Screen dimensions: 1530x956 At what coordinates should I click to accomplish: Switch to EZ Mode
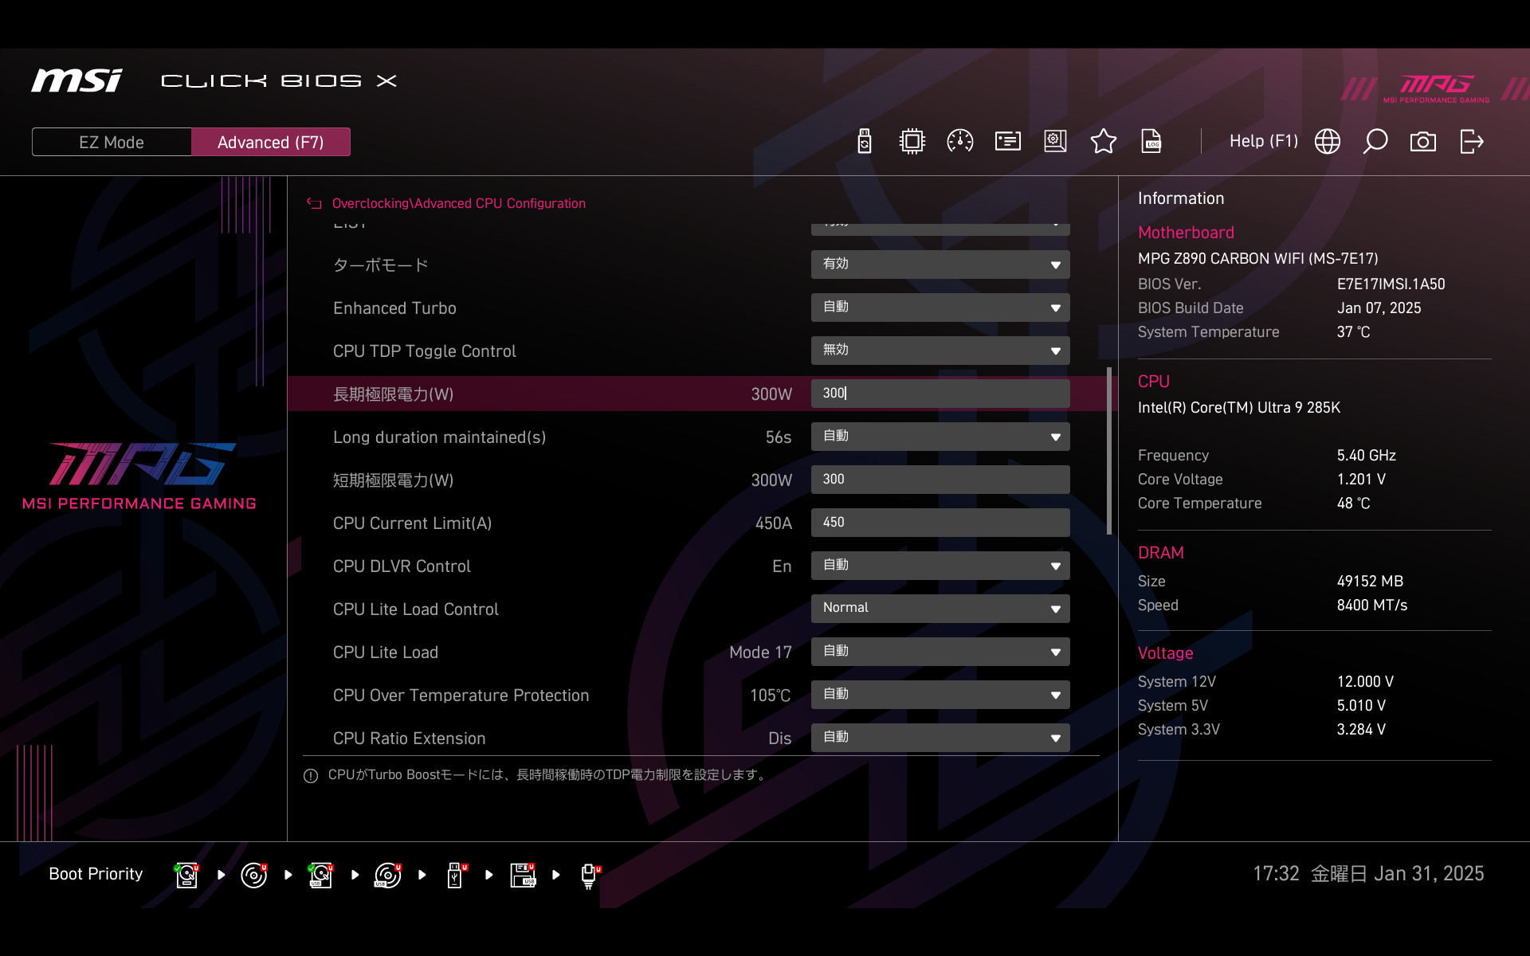pyautogui.click(x=112, y=142)
